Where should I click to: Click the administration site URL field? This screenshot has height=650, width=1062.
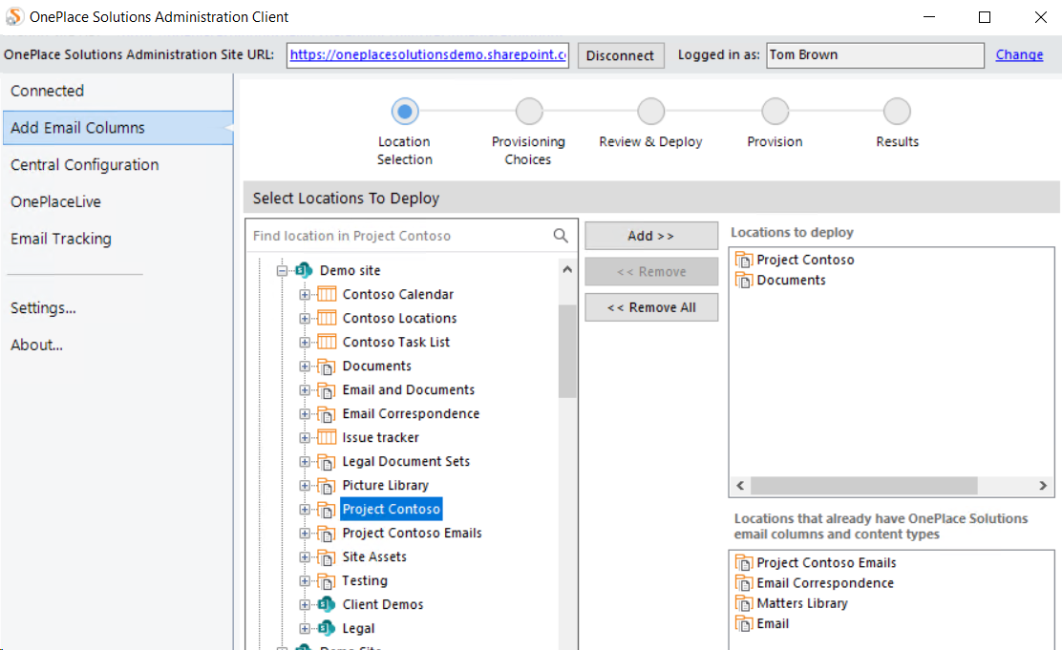tap(427, 54)
